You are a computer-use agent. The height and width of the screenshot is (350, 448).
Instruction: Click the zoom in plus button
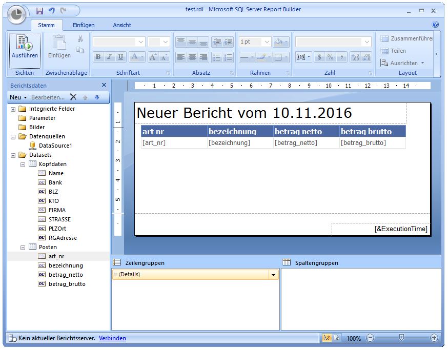[434, 338]
